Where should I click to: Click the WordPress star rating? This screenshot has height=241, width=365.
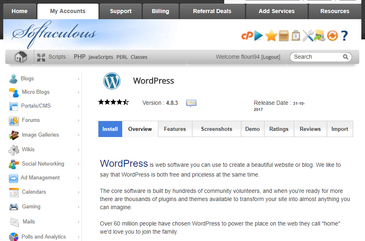(114, 102)
